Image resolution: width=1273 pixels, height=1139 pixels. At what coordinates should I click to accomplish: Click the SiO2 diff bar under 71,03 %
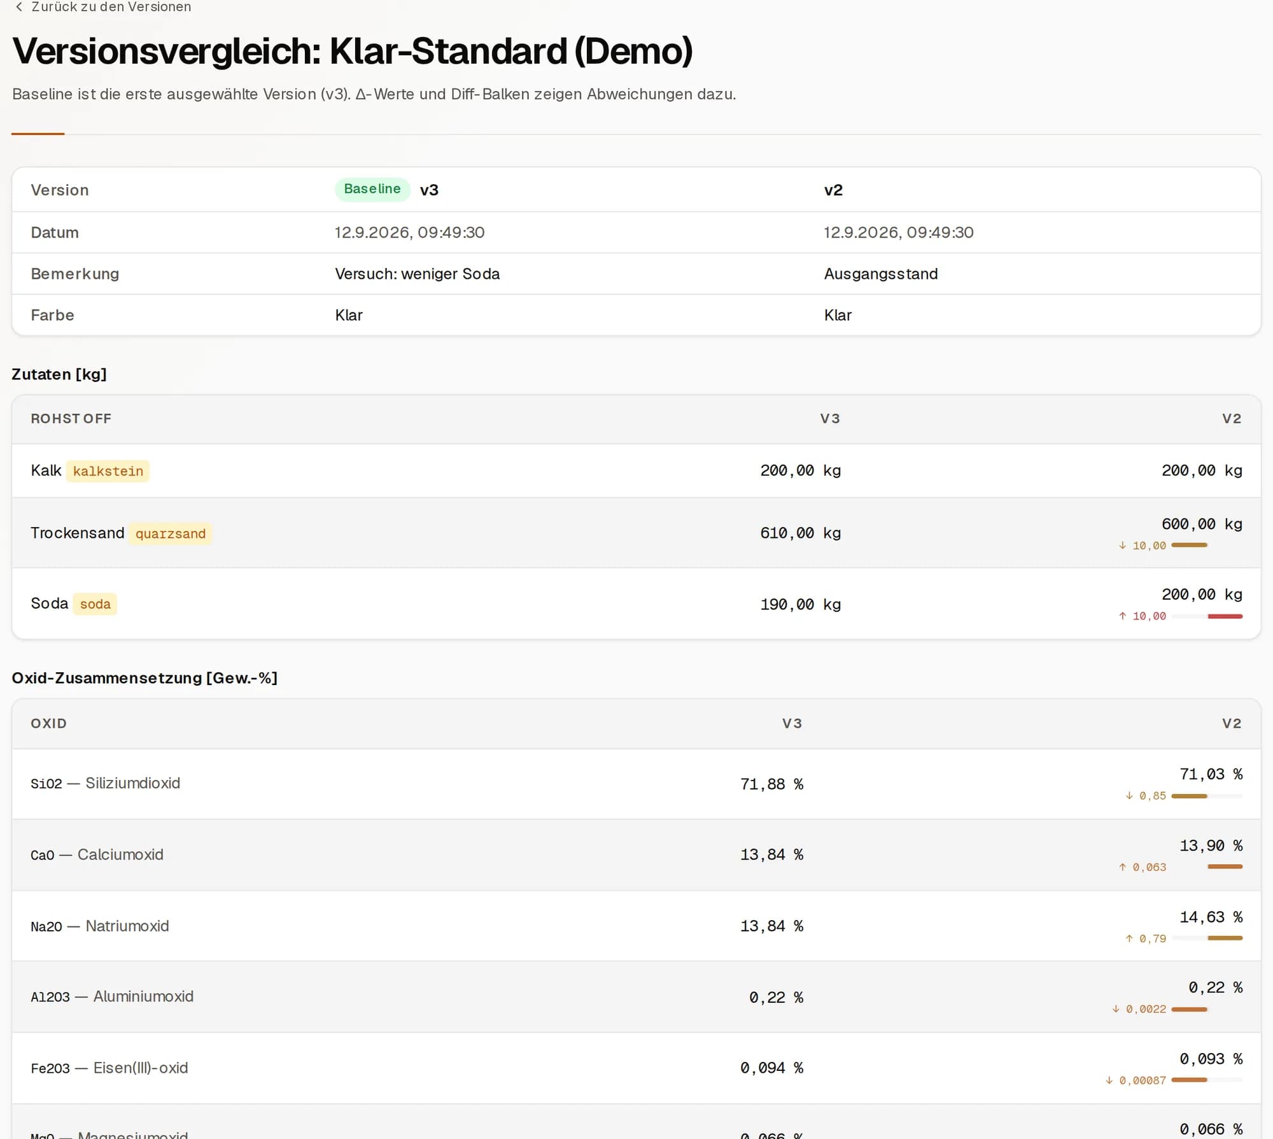pos(1207,796)
